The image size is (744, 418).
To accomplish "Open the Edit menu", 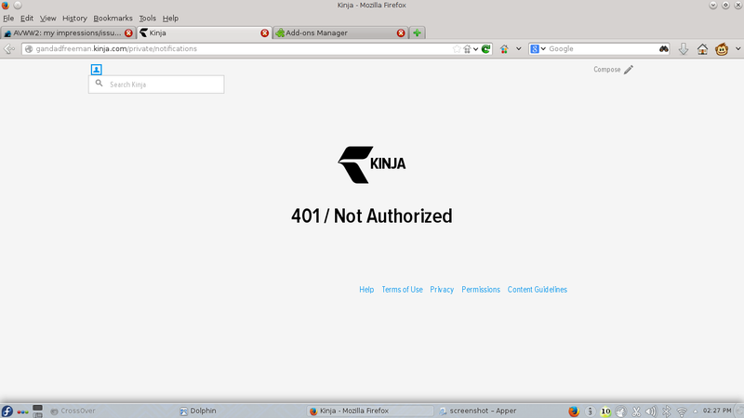I will pyautogui.click(x=27, y=18).
